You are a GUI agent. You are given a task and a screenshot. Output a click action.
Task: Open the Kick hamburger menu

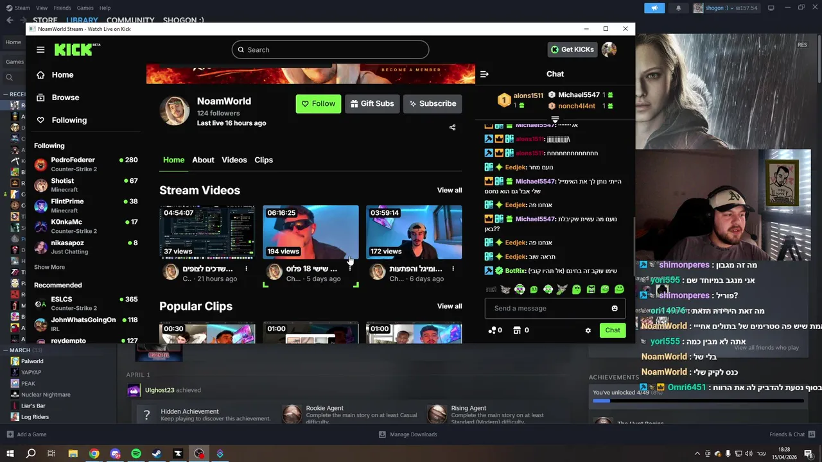pyautogui.click(x=40, y=49)
